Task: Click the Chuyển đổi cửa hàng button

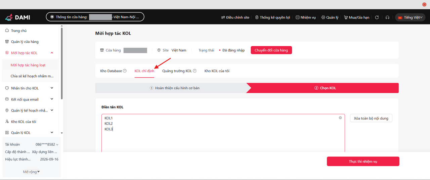Action: click(271, 50)
